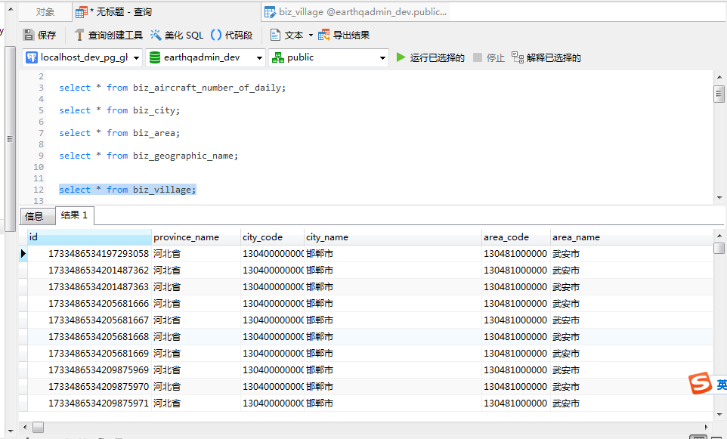Click the city_name column header
This screenshot has height=439, width=727.
[393, 237]
